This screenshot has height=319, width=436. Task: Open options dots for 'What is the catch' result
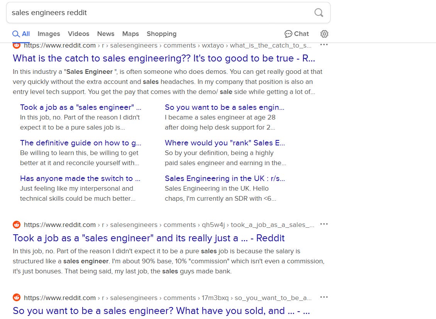click(324, 44)
